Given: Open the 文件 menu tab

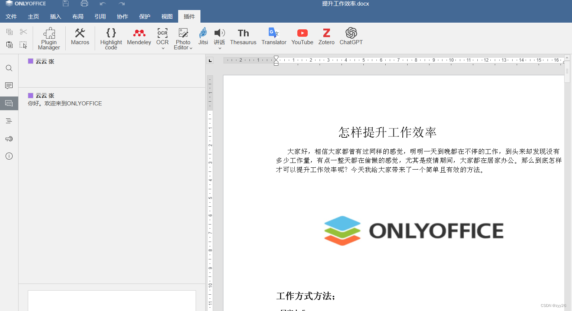Looking at the screenshot, I should pos(11,17).
